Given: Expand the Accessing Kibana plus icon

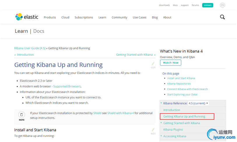Looking at the screenshot, I should 161,136.
